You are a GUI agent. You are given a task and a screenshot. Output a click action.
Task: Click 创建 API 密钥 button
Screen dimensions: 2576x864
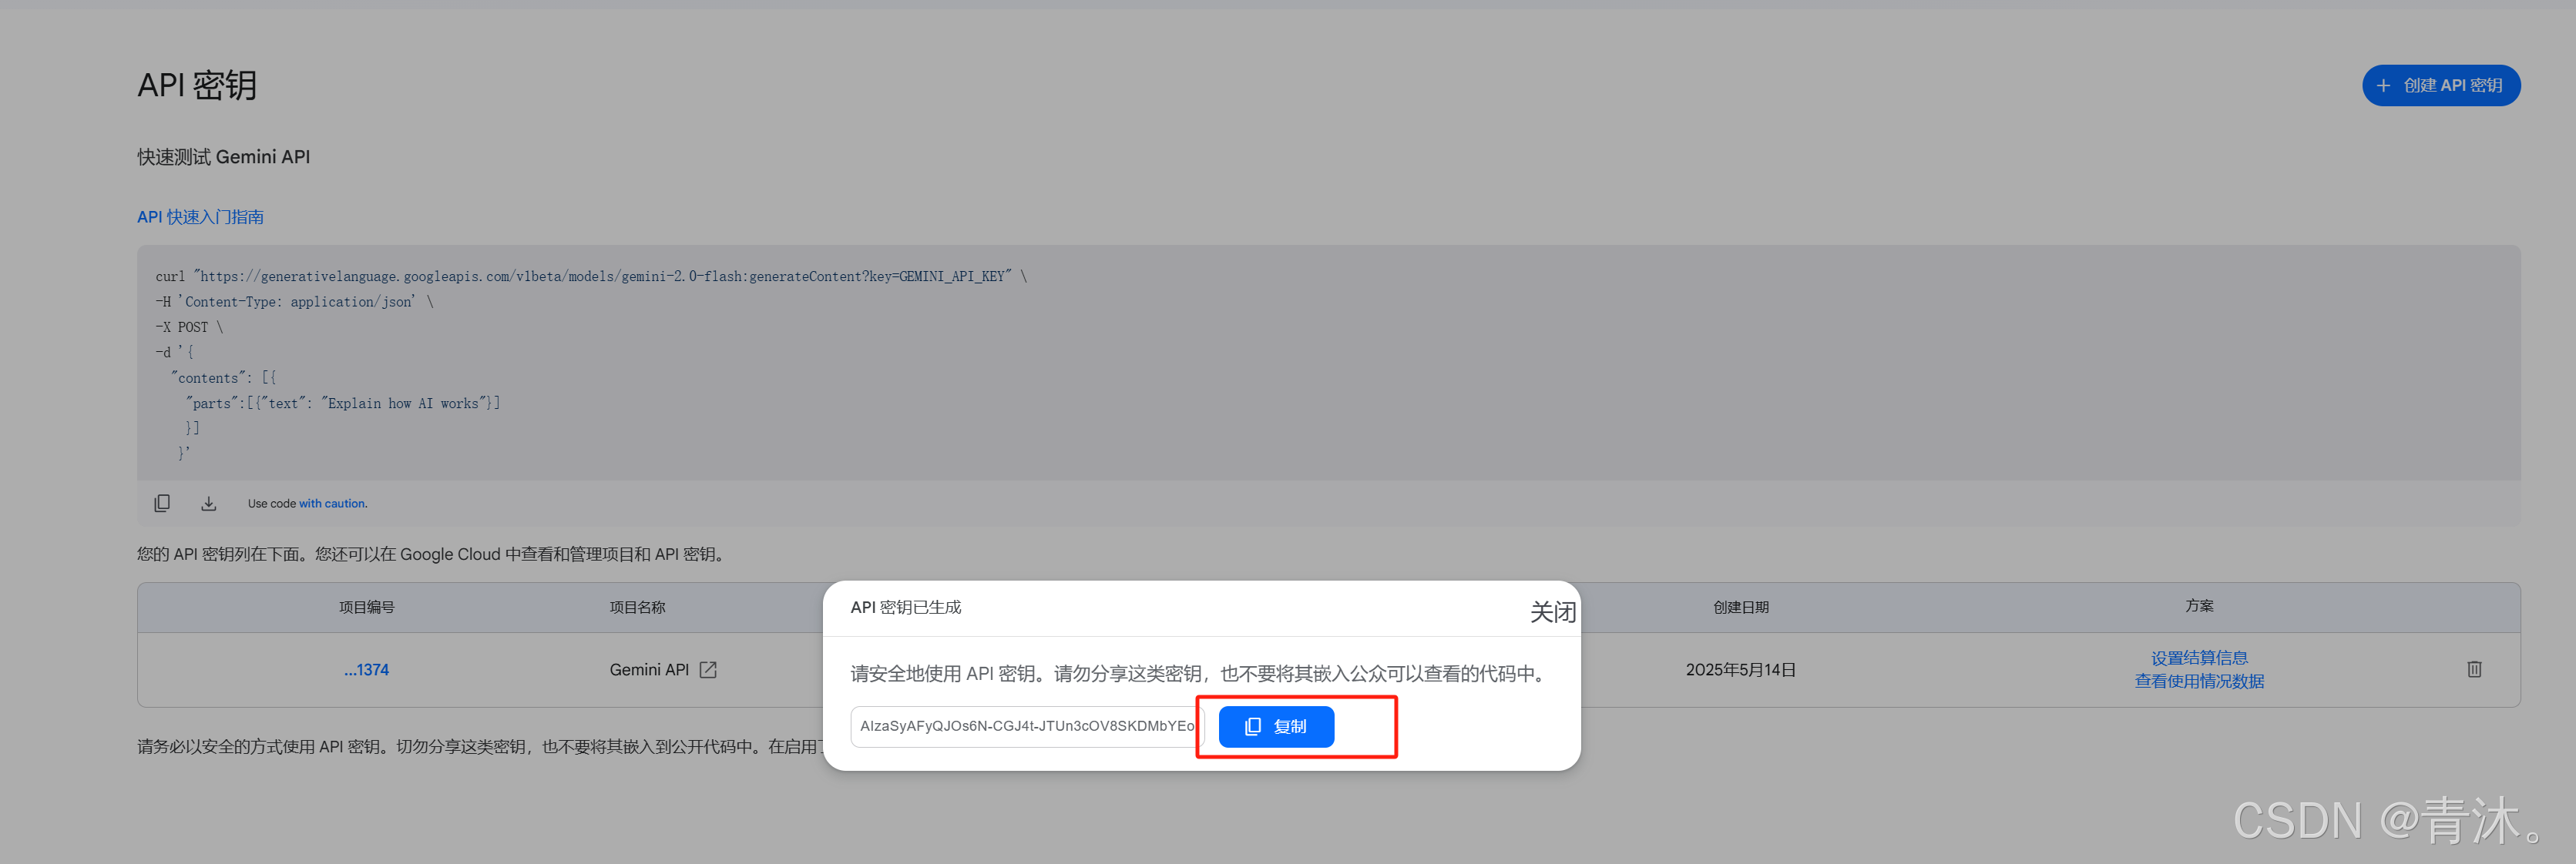pos(2440,86)
